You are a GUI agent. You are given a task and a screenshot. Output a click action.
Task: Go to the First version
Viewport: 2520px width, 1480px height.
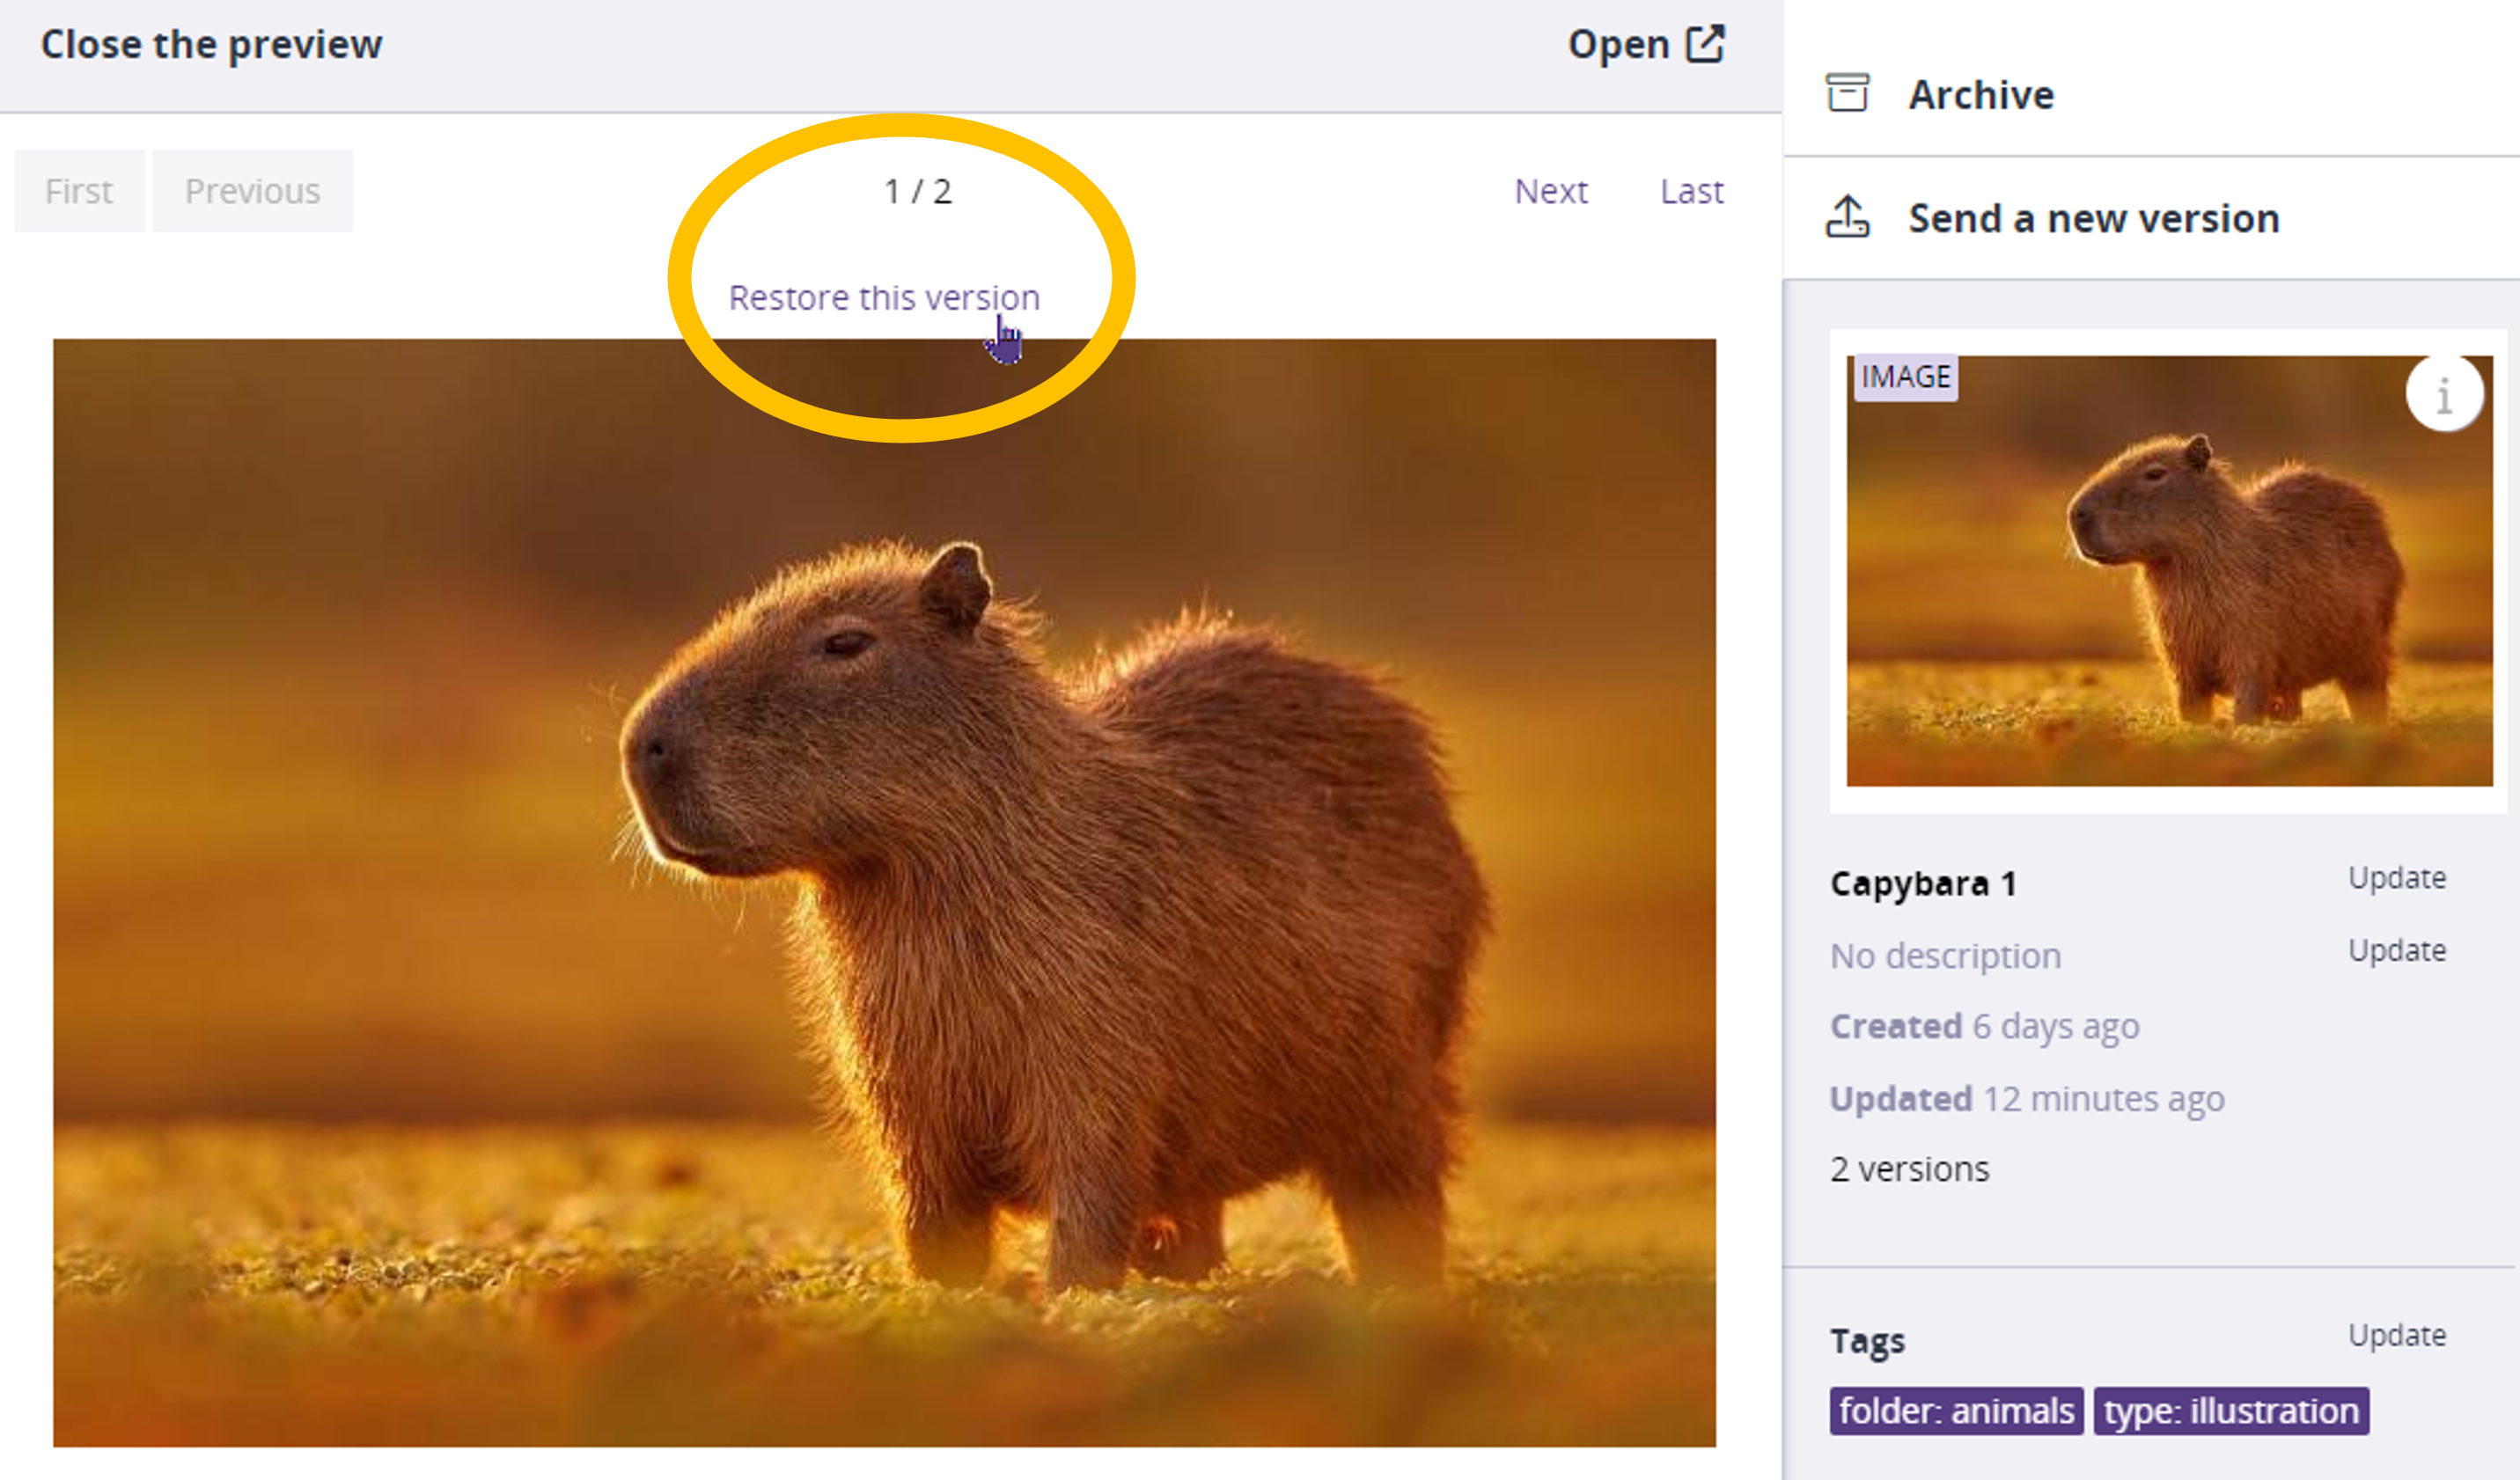[x=79, y=191]
